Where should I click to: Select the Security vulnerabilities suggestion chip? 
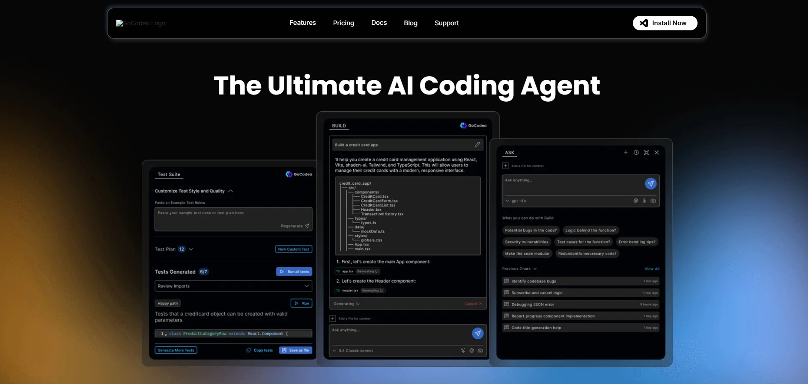click(526, 242)
